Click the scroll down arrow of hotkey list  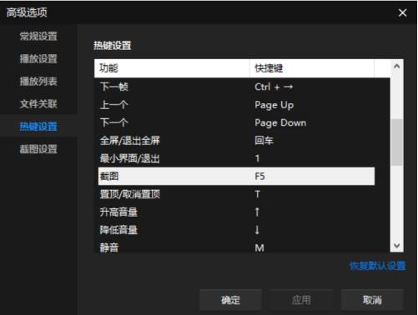pos(397,246)
